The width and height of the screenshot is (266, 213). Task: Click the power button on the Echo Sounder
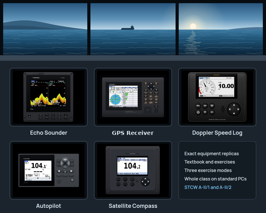pos(29,116)
